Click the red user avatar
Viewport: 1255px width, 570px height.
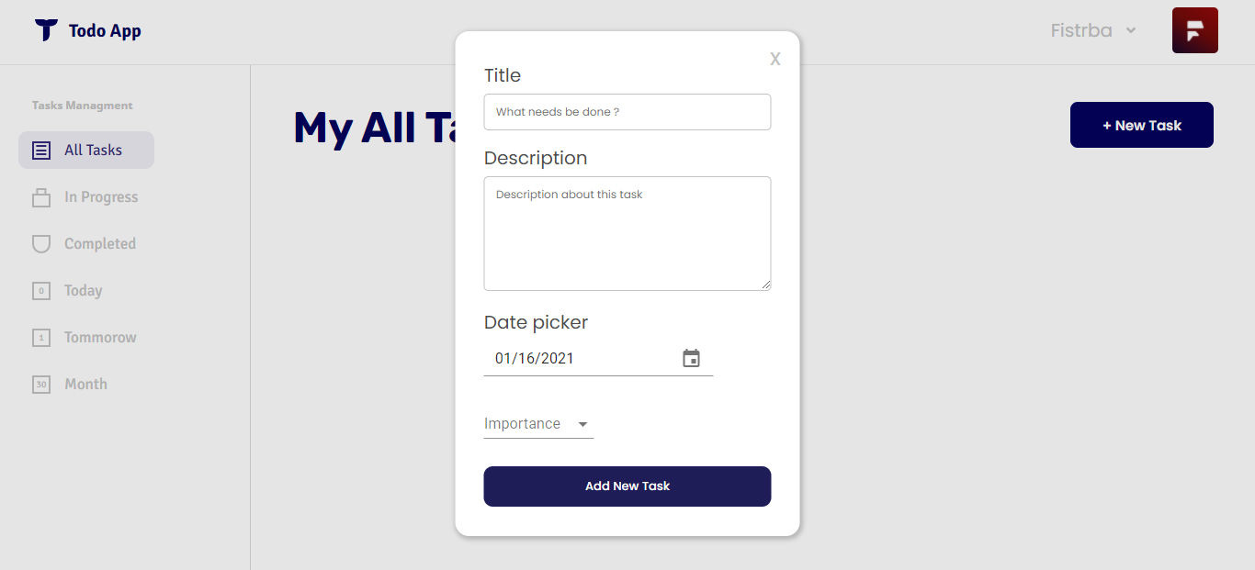[1194, 30]
